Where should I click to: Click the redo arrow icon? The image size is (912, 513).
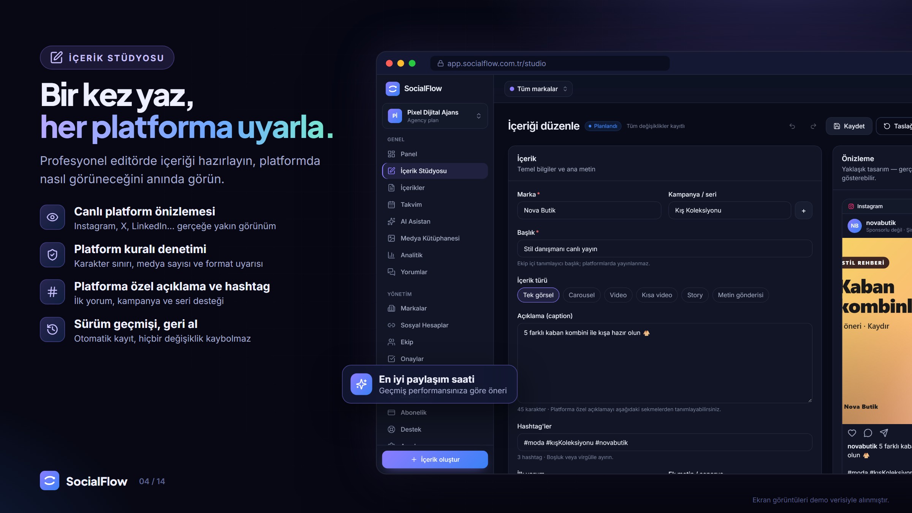click(x=813, y=126)
